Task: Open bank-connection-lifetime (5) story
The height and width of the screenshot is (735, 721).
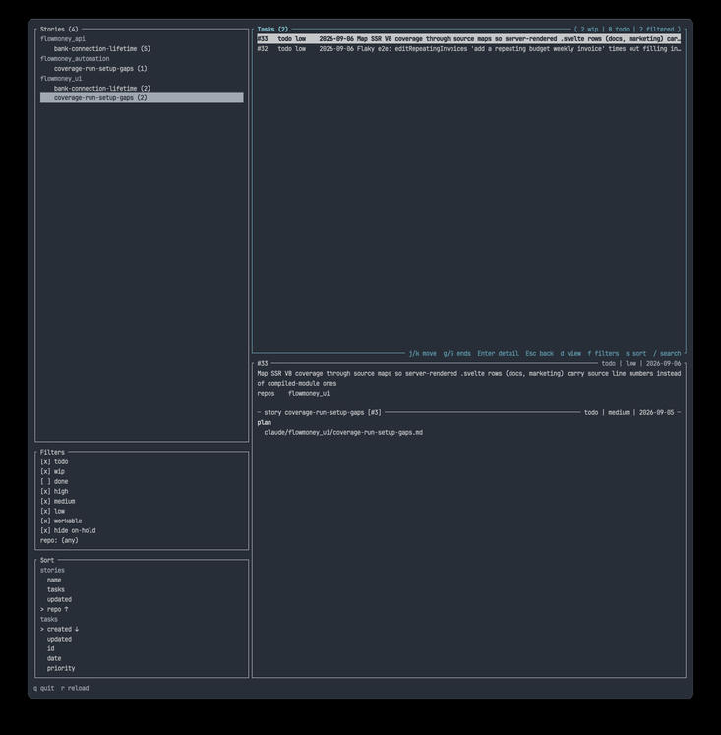Action: click(x=102, y=49)
